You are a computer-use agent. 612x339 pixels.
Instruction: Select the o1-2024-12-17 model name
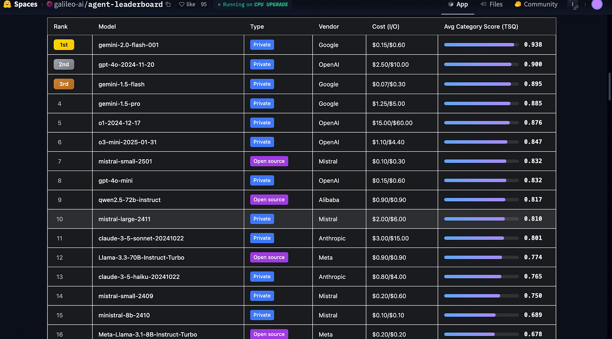(x=119, y=123)
